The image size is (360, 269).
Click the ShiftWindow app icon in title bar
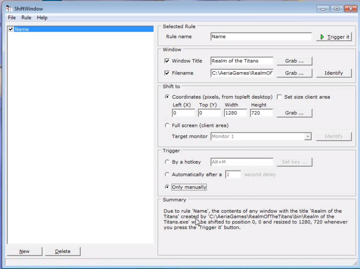[x=9, y=8]
